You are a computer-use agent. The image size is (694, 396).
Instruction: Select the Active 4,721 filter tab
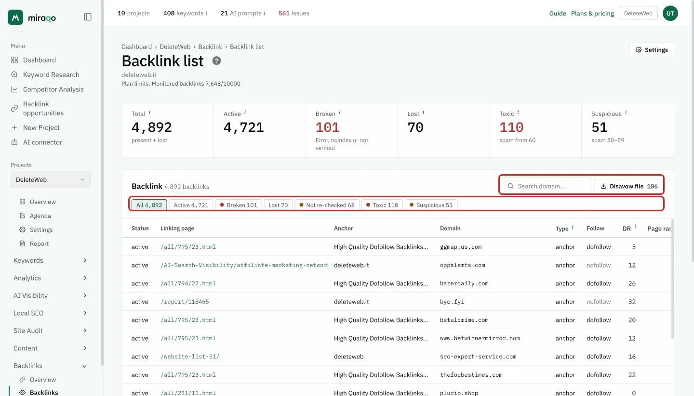[x=191, y=205]
